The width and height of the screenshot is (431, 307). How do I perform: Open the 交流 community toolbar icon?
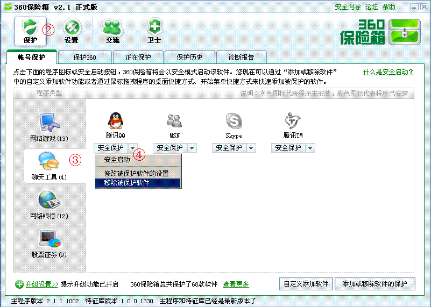[x=112, y=31]
